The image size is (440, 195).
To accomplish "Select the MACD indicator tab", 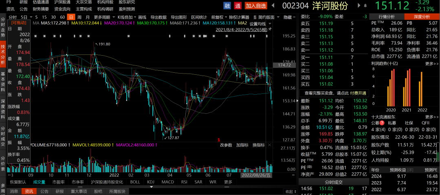I will 166,182.
